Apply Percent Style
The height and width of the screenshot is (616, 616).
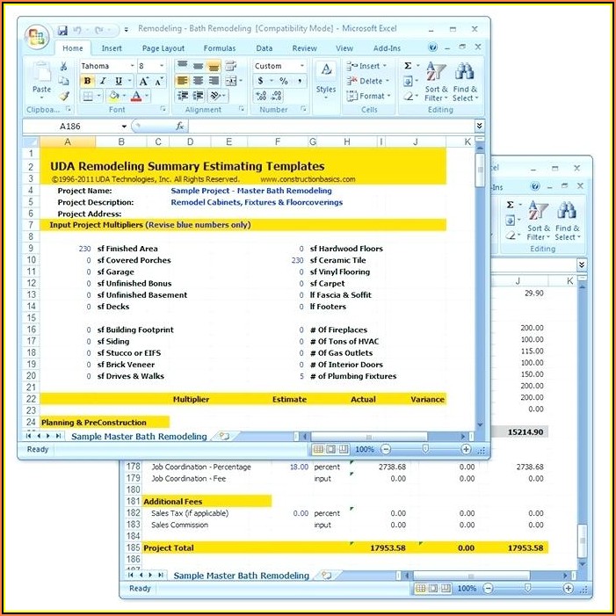(283, 81)
